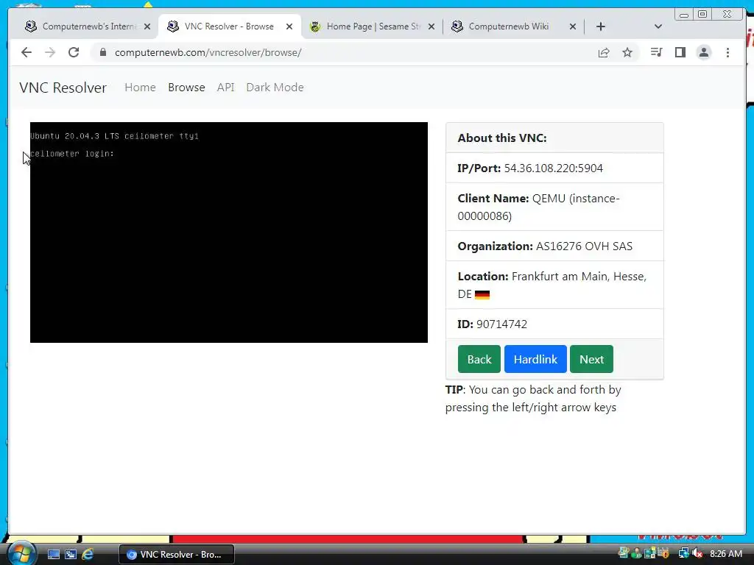Open a new tab with the plus button
Screen dimensions: 754x565
(601, 26)
